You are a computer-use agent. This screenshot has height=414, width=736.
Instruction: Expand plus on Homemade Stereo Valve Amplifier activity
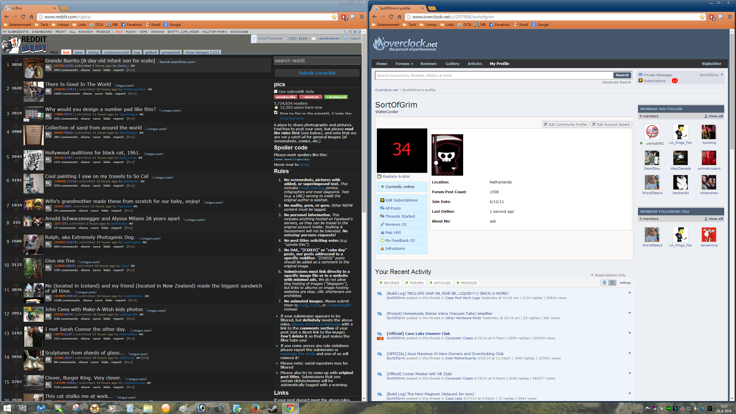pyautogui.click(x=630, y=313)
